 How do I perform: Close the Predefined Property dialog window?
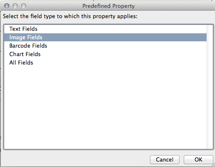(x=7, y=6)
